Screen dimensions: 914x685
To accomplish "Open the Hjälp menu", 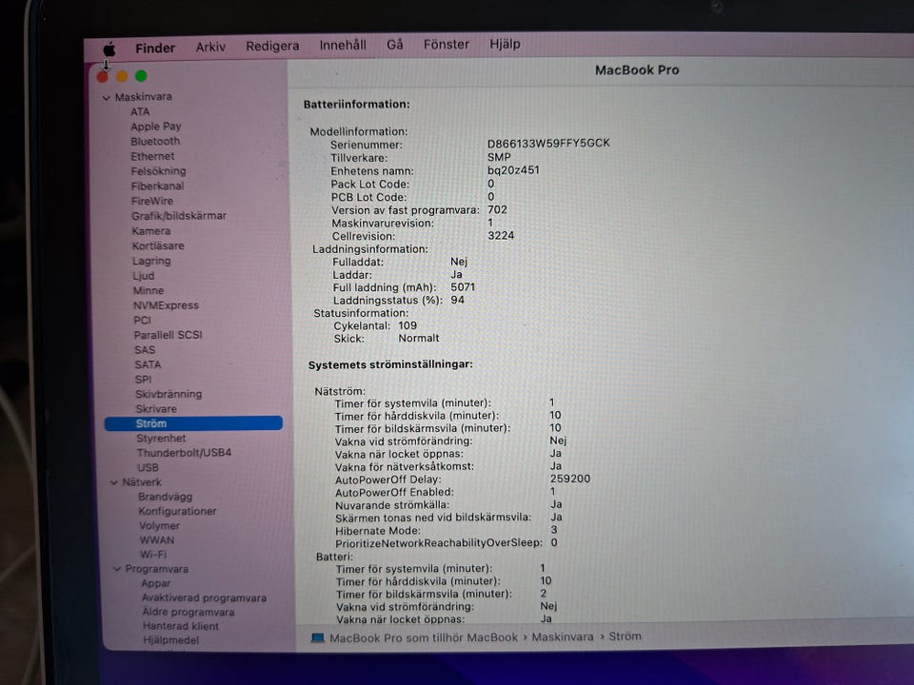I will click(x=505, y=44).
